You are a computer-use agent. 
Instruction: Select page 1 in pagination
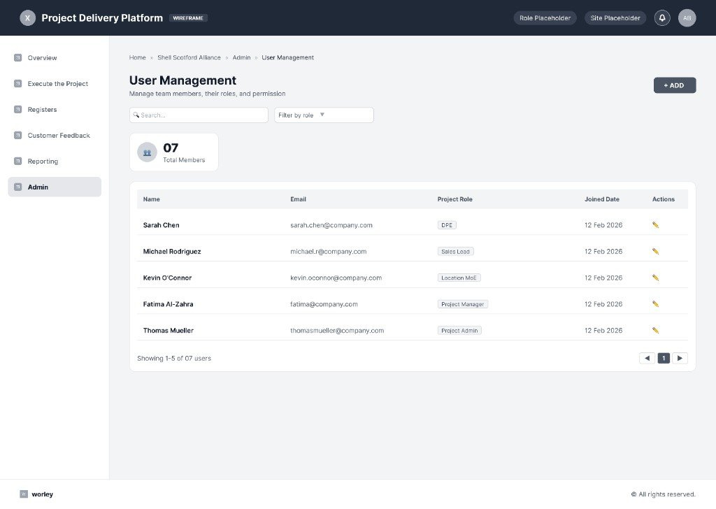(x=664, y=359)
